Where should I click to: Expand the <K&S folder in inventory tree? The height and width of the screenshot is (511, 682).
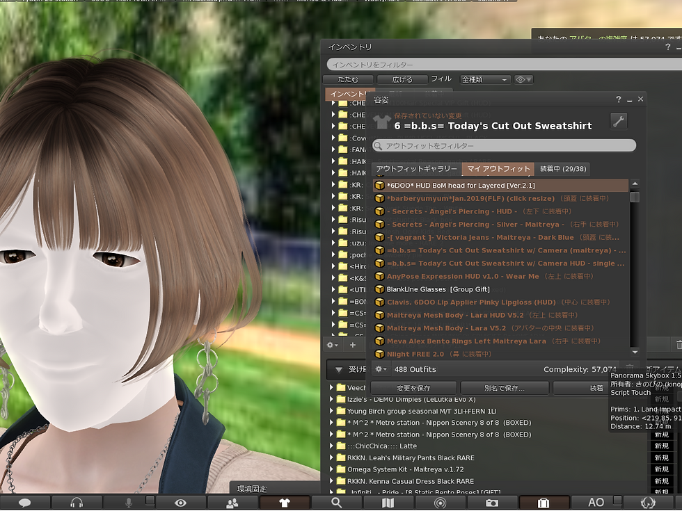click(333, 278)
